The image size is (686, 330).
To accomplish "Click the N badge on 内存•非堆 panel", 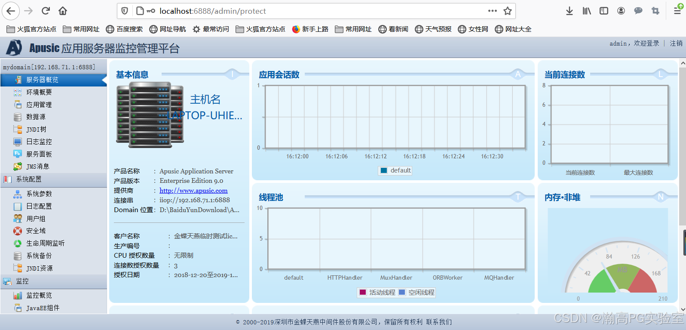I will pos(661,197).
